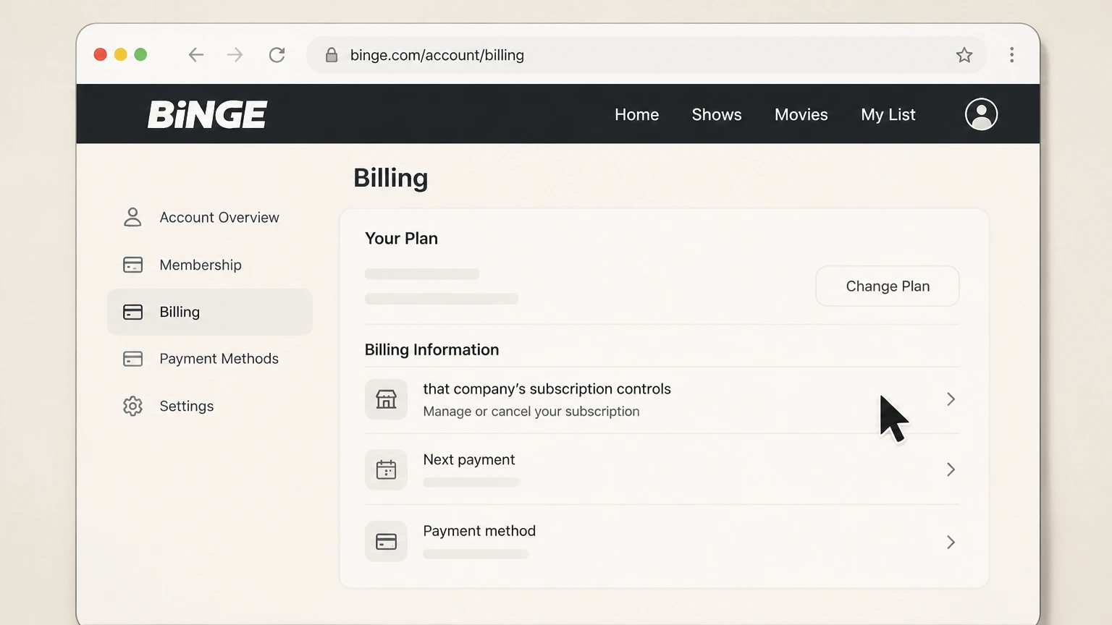Click the Your Plan heading
Image resolution: width=1112 pixels, height=625 pixels.
tap(401, 239)
